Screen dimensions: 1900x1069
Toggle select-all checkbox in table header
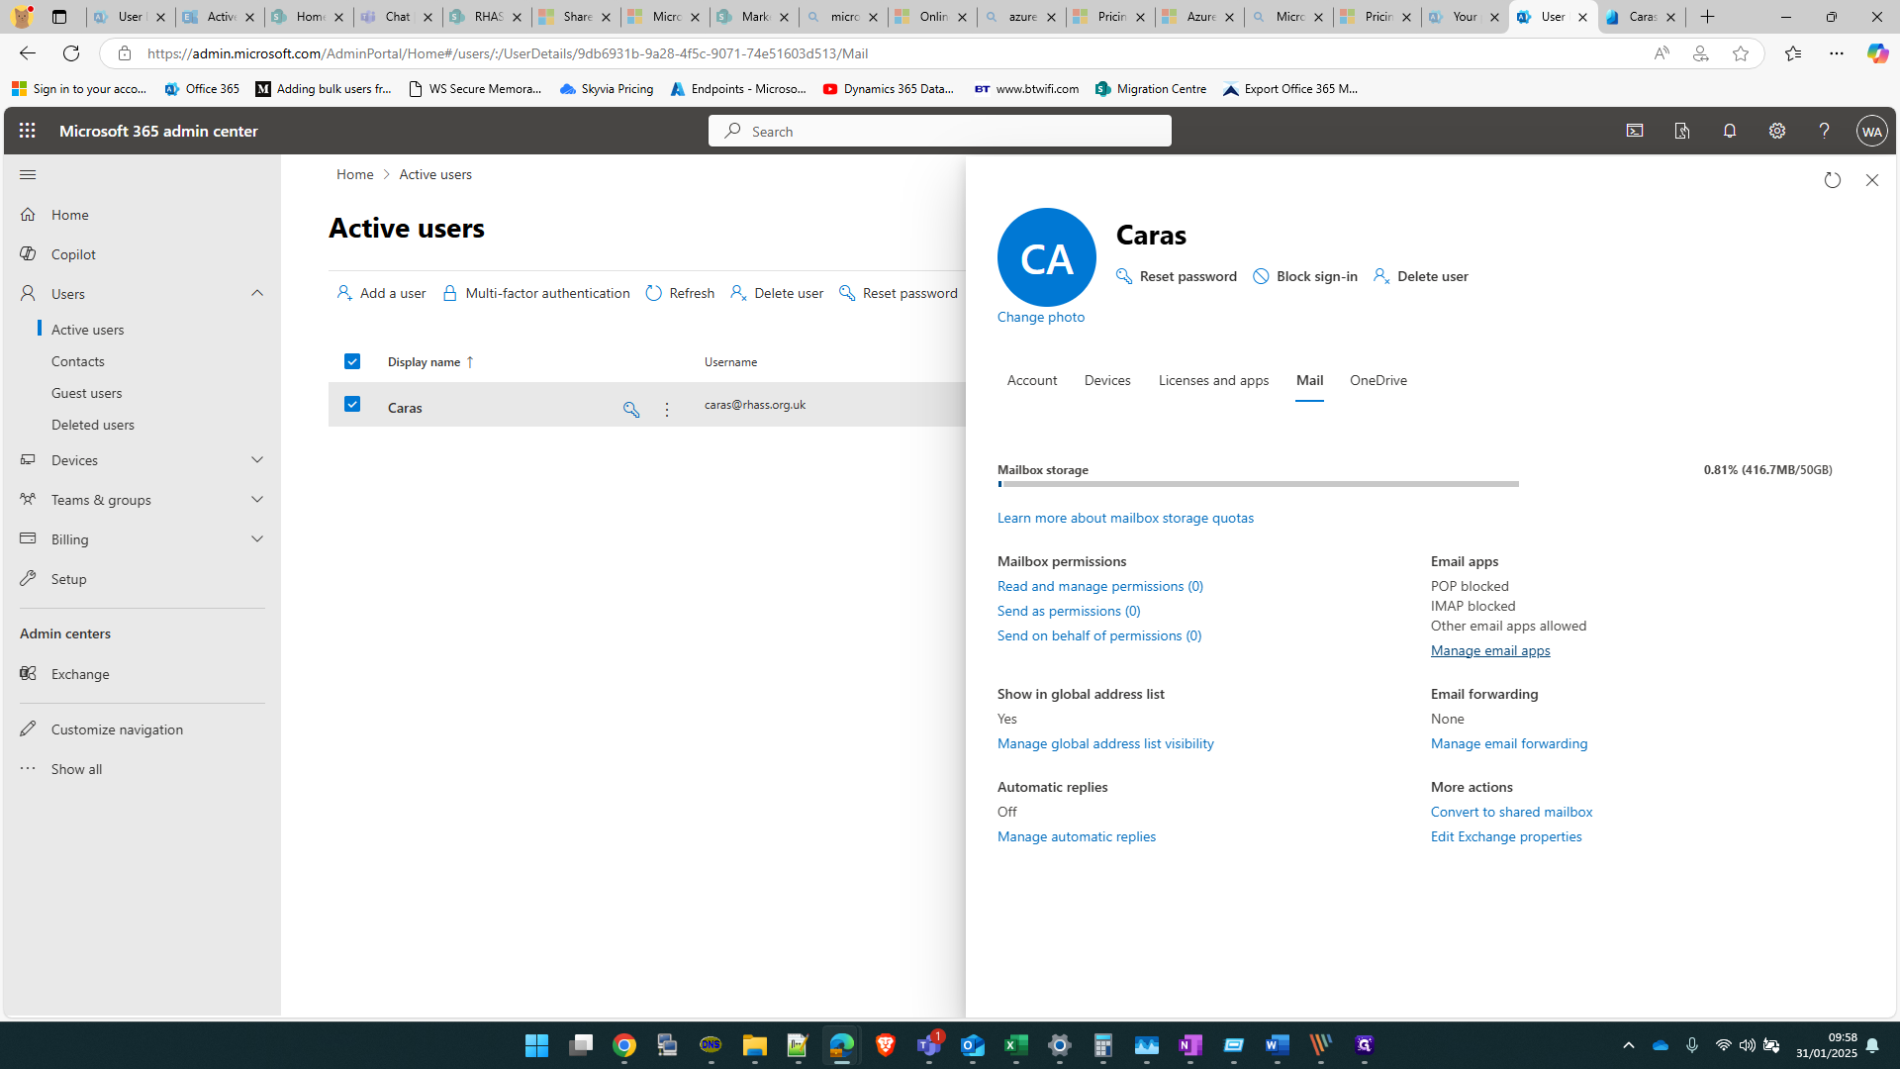click(352, 361)
